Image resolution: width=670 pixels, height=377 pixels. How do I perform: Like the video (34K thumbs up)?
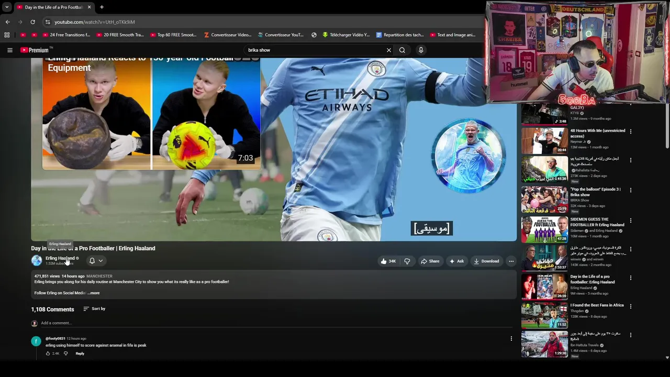[388, 261]
